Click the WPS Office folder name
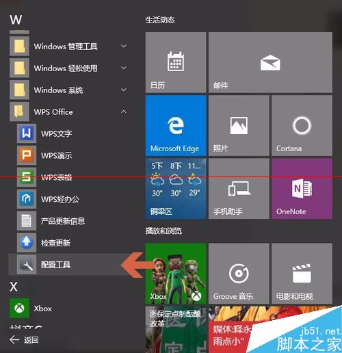The image size is (342, 353). coord(53,112)
